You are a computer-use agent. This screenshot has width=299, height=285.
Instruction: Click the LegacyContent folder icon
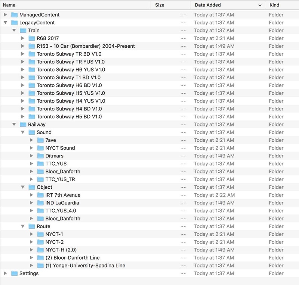pos(14,22)
